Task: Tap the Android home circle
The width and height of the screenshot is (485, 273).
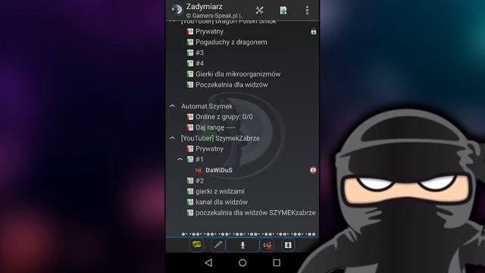Action: (x=242, y=263)
